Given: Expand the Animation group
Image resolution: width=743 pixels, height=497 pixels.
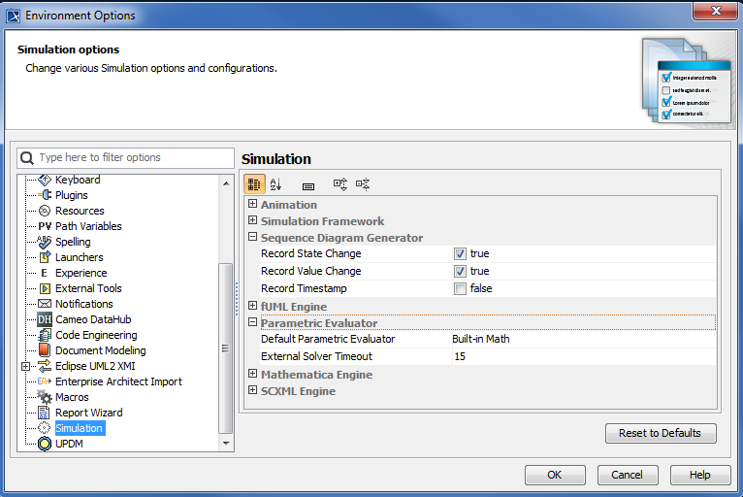Looking at the screenshot, I should point(253,205).
